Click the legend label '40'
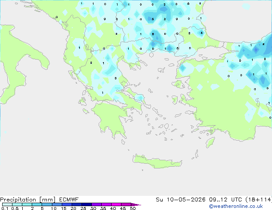 coord(113,208)
